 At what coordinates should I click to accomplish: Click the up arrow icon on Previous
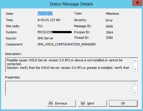click(x=51, y=103)
